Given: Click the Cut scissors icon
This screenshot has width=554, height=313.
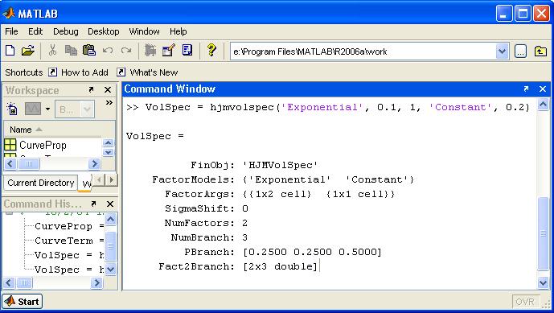Looking at the screenshot, I should tap(52, 50).
